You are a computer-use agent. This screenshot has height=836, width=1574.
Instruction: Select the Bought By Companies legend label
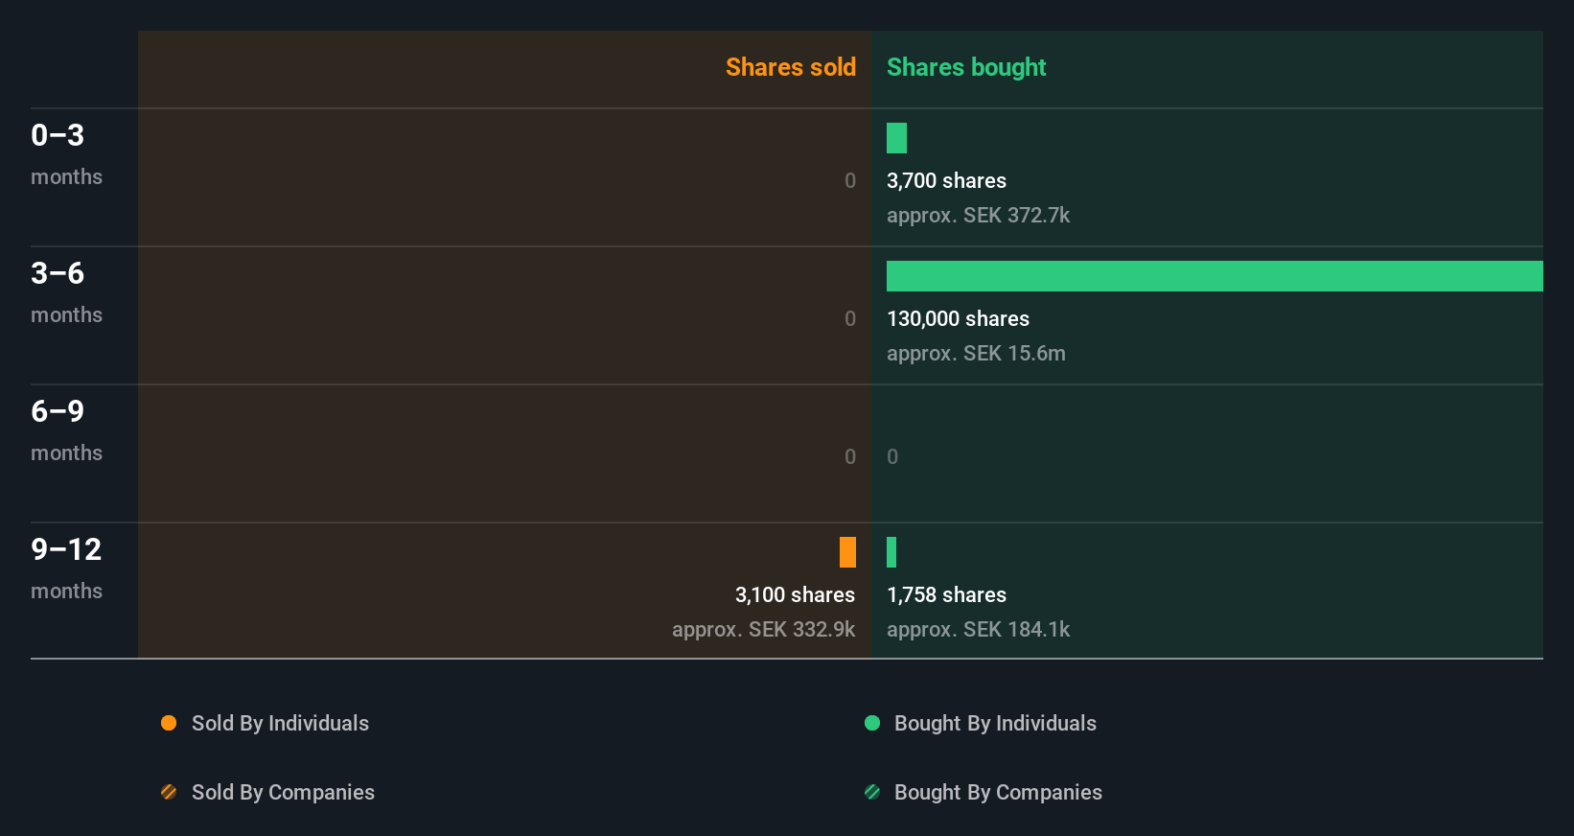tap(998, 793)
